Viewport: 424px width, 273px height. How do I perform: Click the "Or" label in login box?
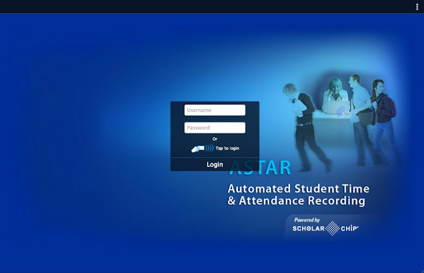[x=215, y=139]
